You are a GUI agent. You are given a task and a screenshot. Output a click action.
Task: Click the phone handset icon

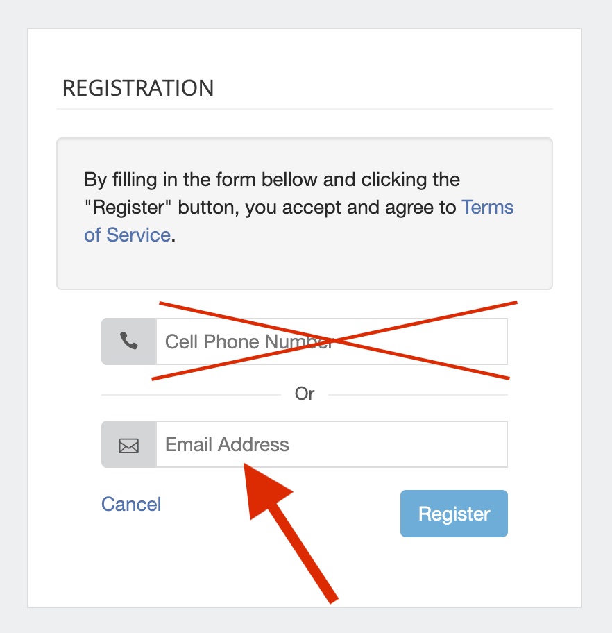[x=128, y=341]
